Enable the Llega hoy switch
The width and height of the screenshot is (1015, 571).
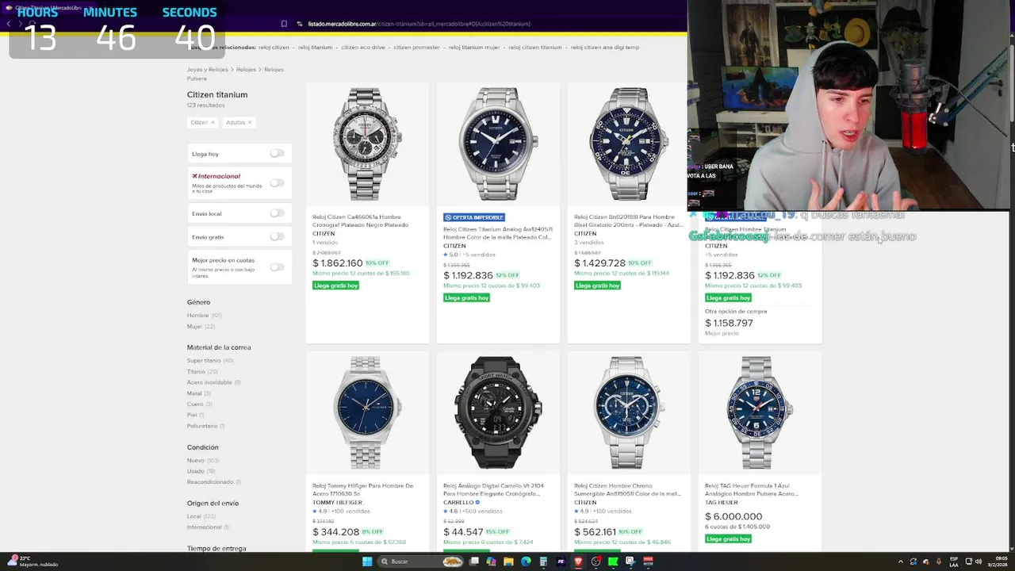pyautogui.click(x=277, y=153)
